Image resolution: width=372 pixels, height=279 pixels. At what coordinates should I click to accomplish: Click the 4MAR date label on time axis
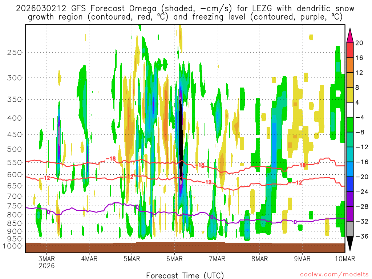[x=89, y=259]
